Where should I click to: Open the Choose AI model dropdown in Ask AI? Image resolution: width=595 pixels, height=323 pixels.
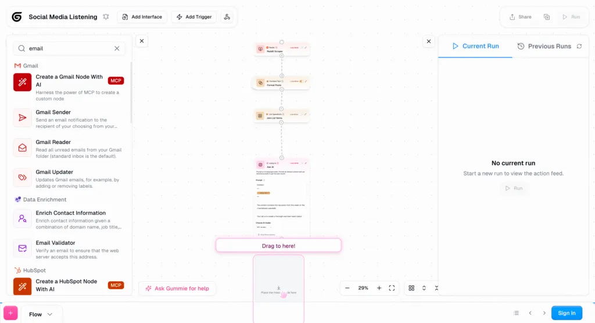(264, 227)
